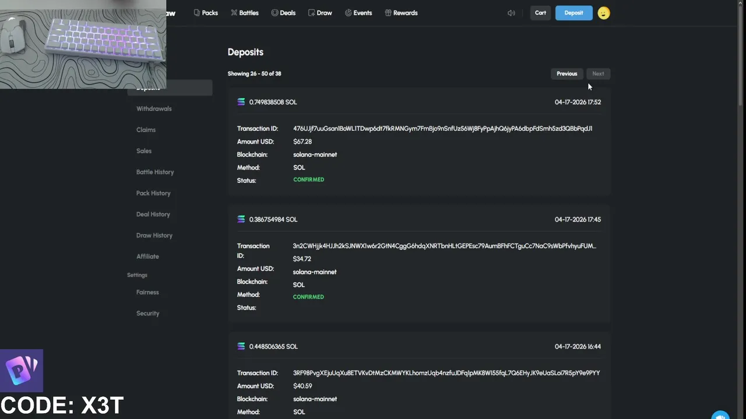Toggle the sound speaker icon

click(x=511, y=13)
